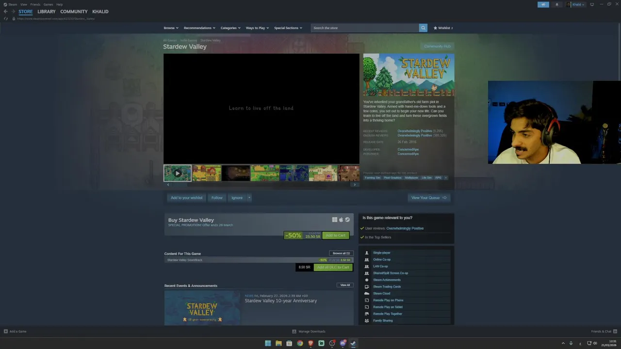The width and height of the screenshot is (621, 349).
Task: Click the SteamOS platform icon
Action: point(347,220)
